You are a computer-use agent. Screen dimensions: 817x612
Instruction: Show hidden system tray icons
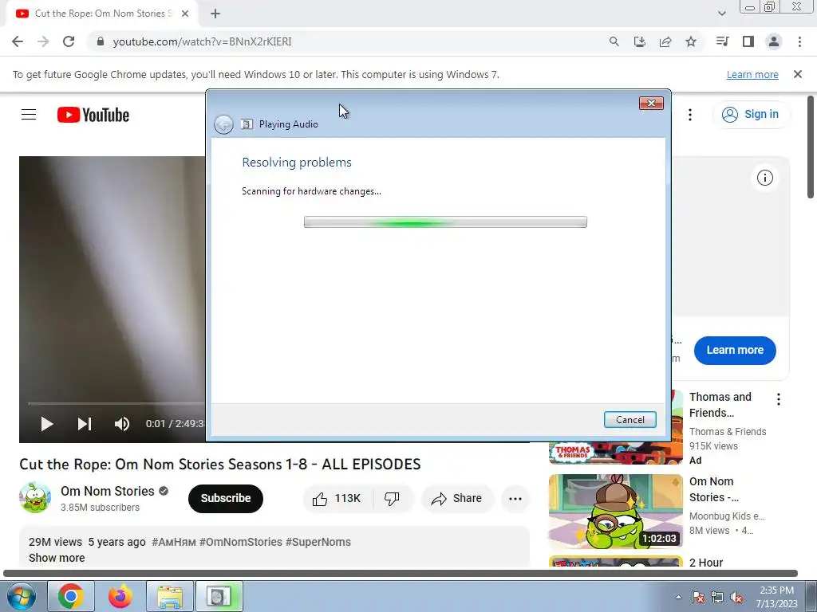[678, 597]
